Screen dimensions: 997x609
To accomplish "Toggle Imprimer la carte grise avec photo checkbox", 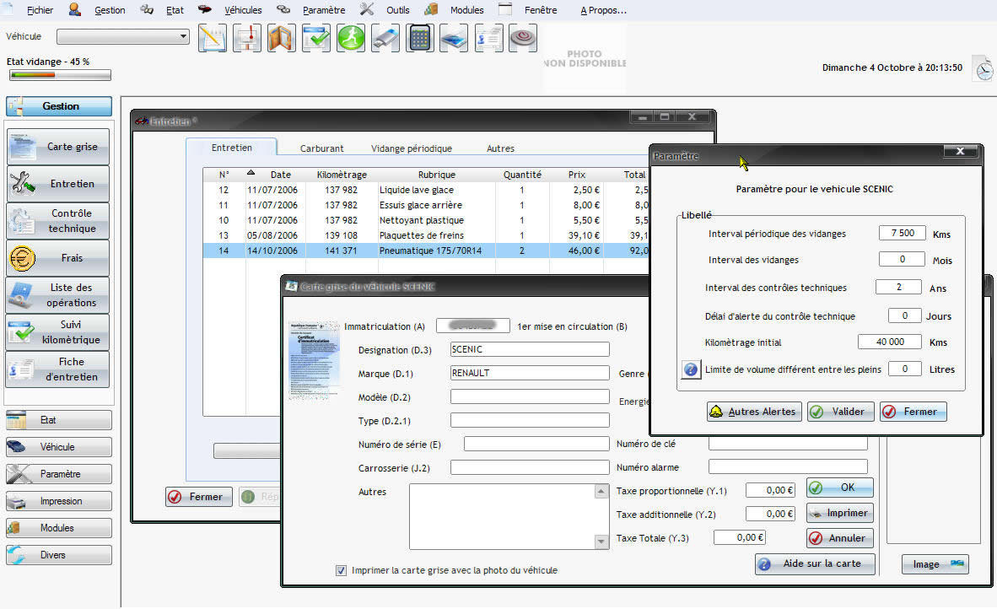I will (x=341, y=570).
